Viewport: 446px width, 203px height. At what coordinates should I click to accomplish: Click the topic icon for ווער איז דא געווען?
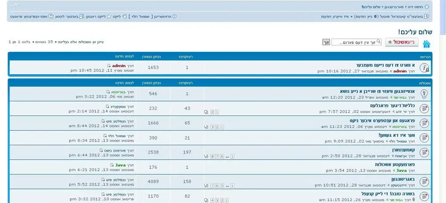(x=425, y=138)
